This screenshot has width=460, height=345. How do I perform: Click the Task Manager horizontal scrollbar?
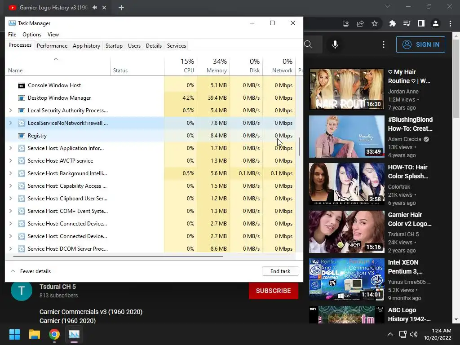pos(118,257)
